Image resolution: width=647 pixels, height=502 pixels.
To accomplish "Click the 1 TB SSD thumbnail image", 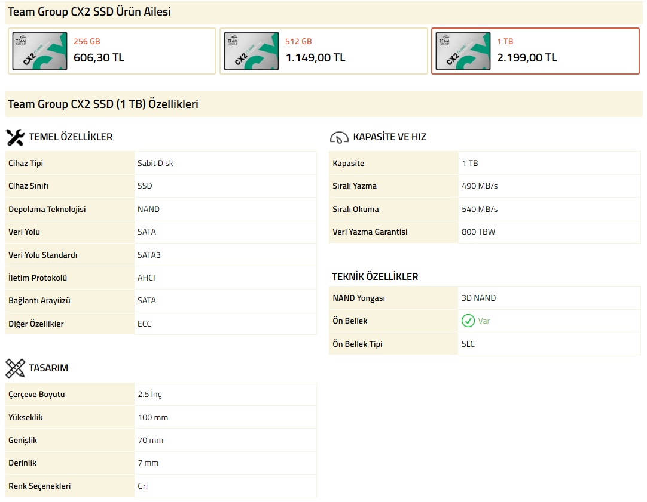I will coord(463,51).
